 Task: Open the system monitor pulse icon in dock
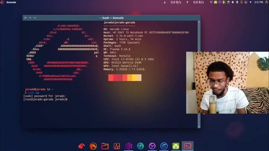click(x=117, y=146)
